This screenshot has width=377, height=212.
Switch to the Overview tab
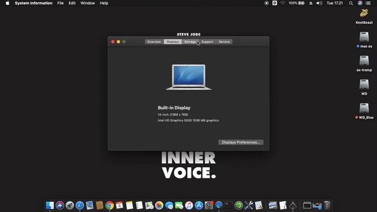154,42
